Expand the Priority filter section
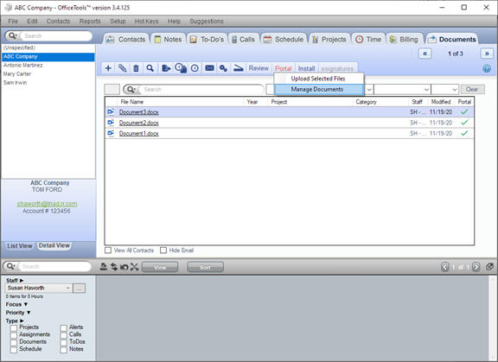 18,313
